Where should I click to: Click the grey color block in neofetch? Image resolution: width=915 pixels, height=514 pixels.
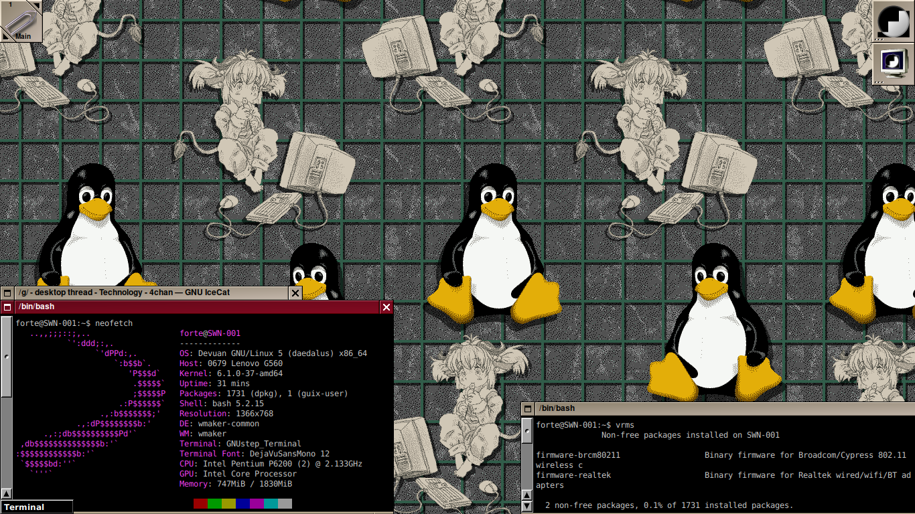[x=285, y=503]
